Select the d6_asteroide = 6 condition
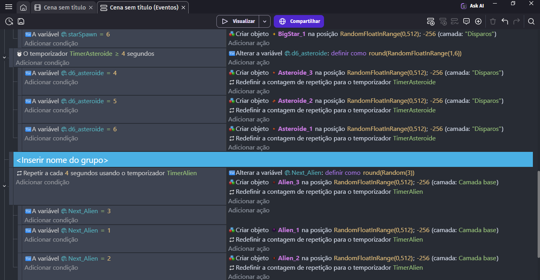540x280 pixels. [x=71, y=129]
